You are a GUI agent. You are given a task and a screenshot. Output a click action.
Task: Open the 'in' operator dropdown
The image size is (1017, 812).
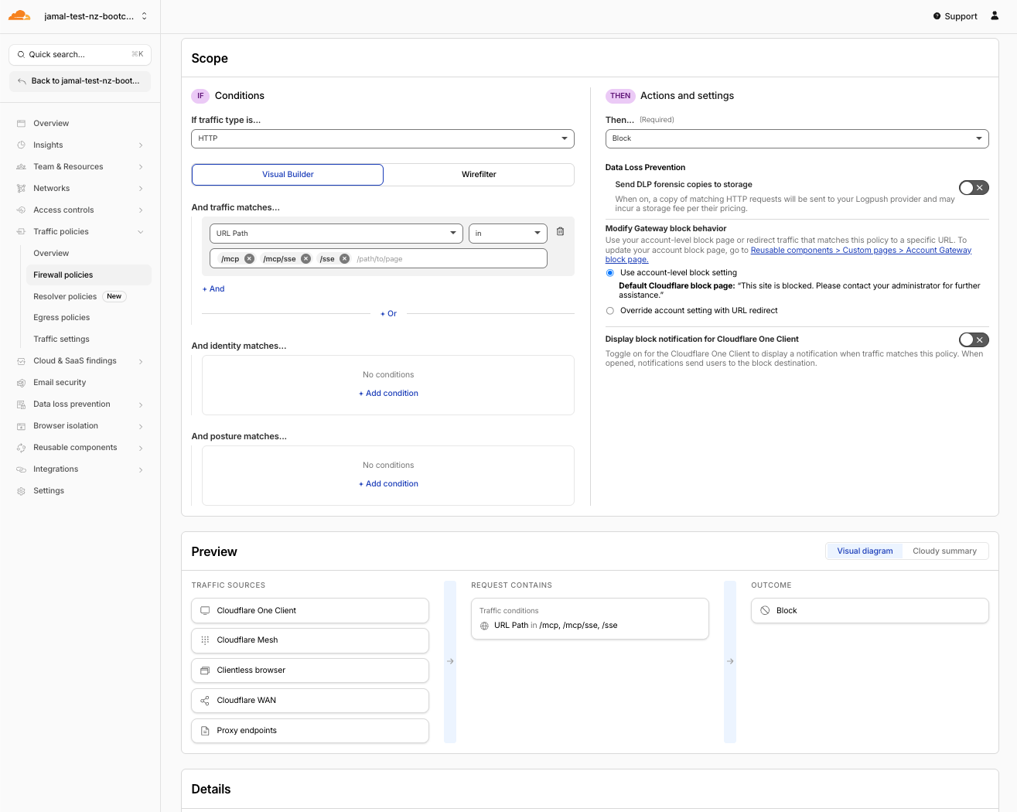click(x=508, y=233)
